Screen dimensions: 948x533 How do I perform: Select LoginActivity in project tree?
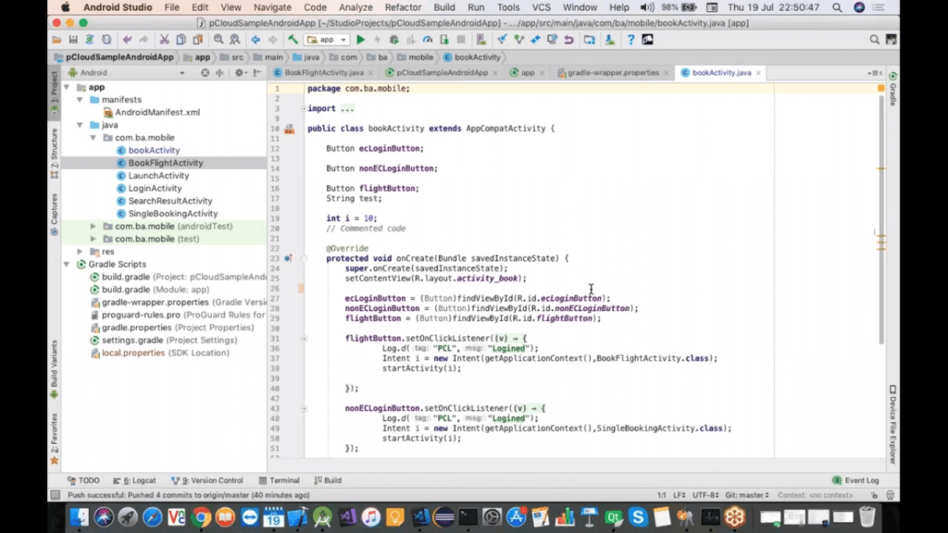(155, 188)
